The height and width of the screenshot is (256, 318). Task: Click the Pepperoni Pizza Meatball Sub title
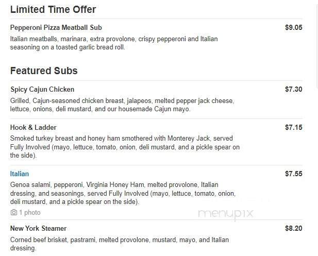pos(59,28)
